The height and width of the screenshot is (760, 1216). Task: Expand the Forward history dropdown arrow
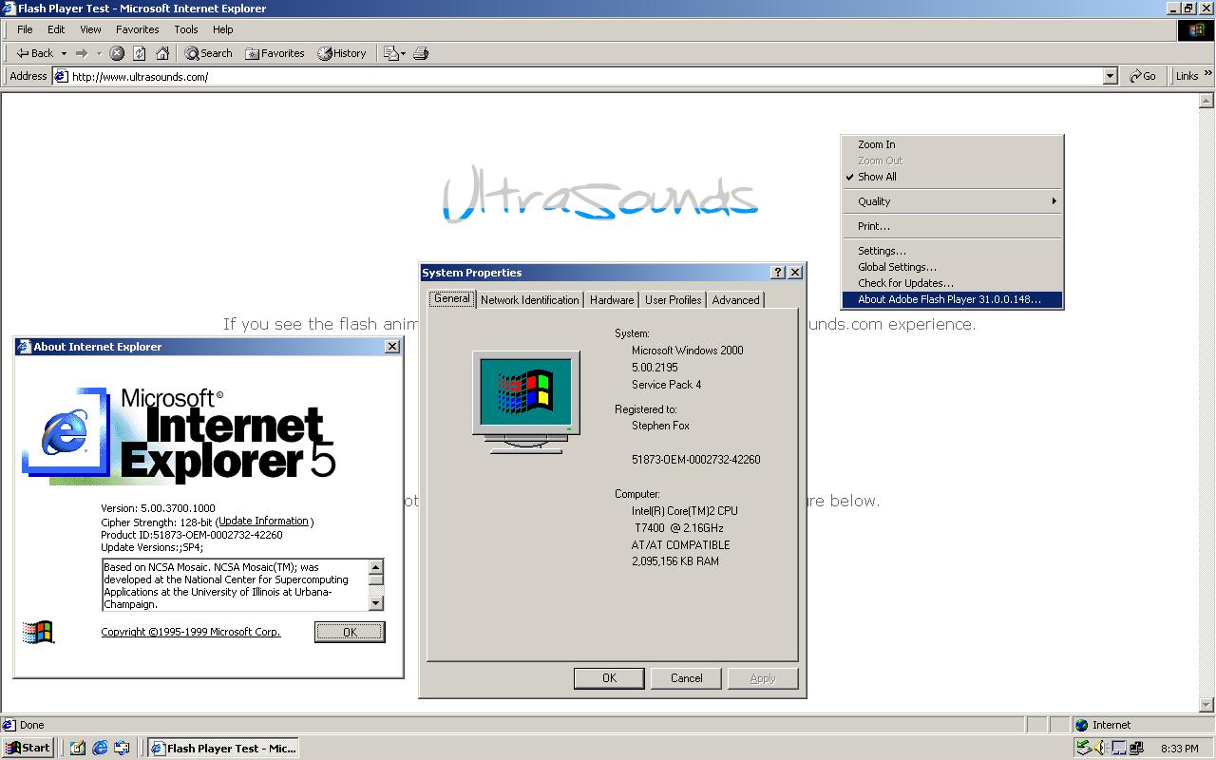coord(99,53)
